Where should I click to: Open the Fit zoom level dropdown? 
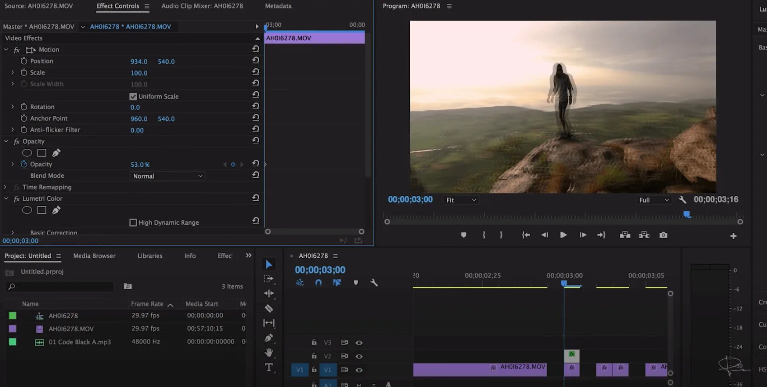tap(461, 200)
